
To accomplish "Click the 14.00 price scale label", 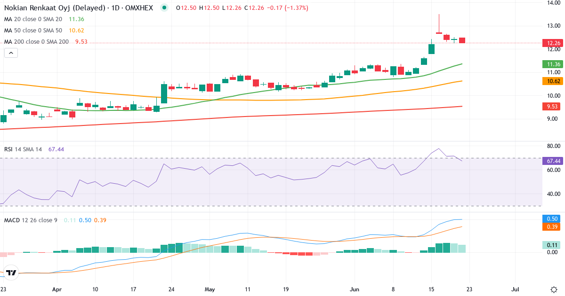I will coord(553,3).
